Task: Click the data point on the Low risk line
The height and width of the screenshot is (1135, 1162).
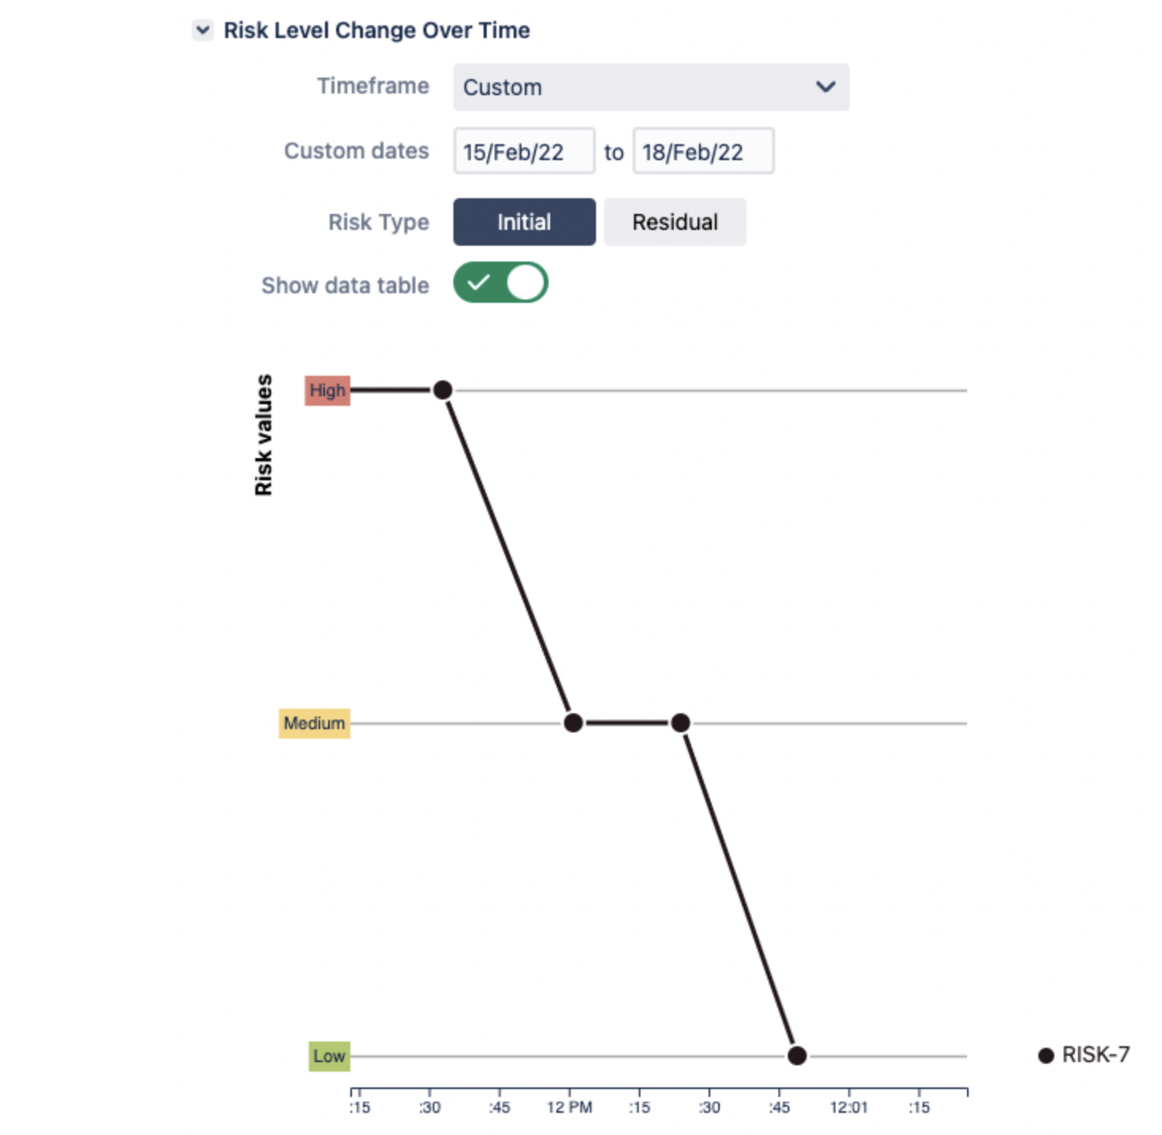Action: [797, 1054]
